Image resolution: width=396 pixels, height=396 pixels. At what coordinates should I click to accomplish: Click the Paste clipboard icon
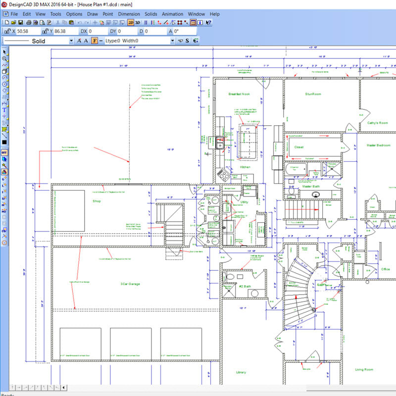click(71, 22)
